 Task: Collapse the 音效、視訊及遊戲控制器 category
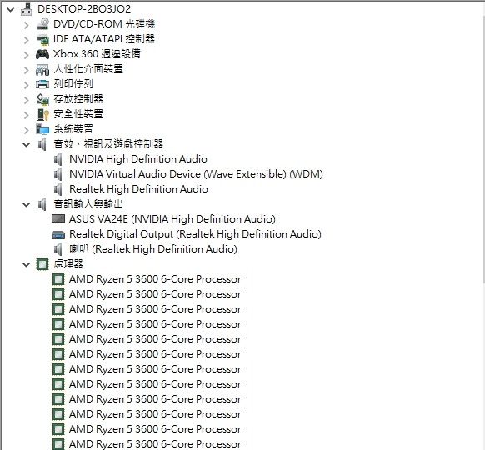[27, 144]
